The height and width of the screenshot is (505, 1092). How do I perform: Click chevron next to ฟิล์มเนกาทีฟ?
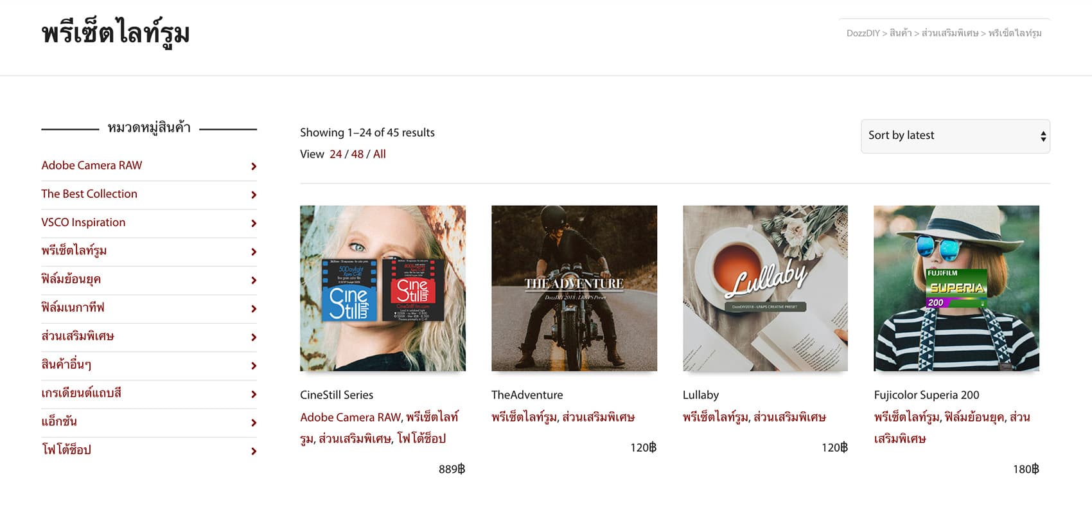254,308
